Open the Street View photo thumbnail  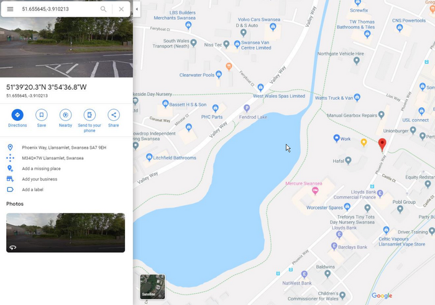tap(65, 232)
